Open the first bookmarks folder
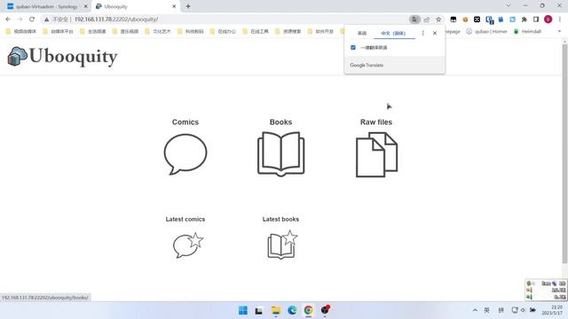This screenshot has width=568, height=319. (x=21, y=32)
